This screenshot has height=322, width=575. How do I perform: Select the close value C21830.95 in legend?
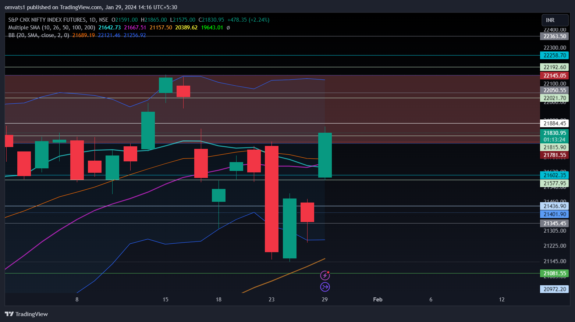[211, 20]
